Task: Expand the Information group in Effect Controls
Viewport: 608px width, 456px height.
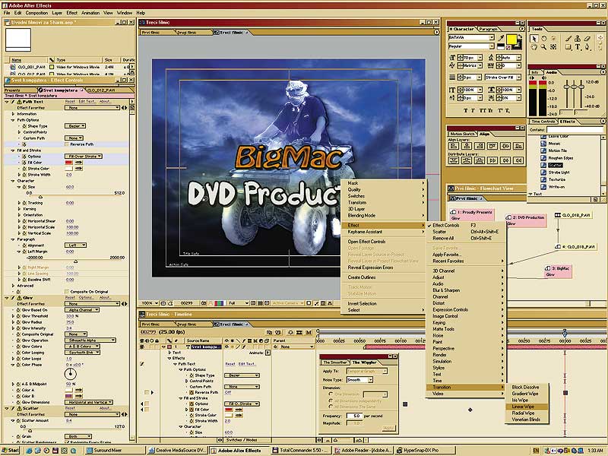Action: [13, 114]
